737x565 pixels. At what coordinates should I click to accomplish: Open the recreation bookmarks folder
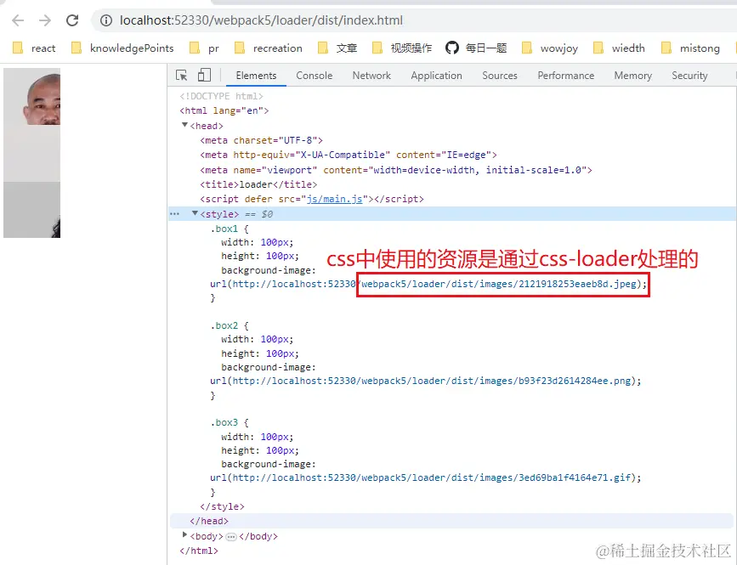pos(269,48)
